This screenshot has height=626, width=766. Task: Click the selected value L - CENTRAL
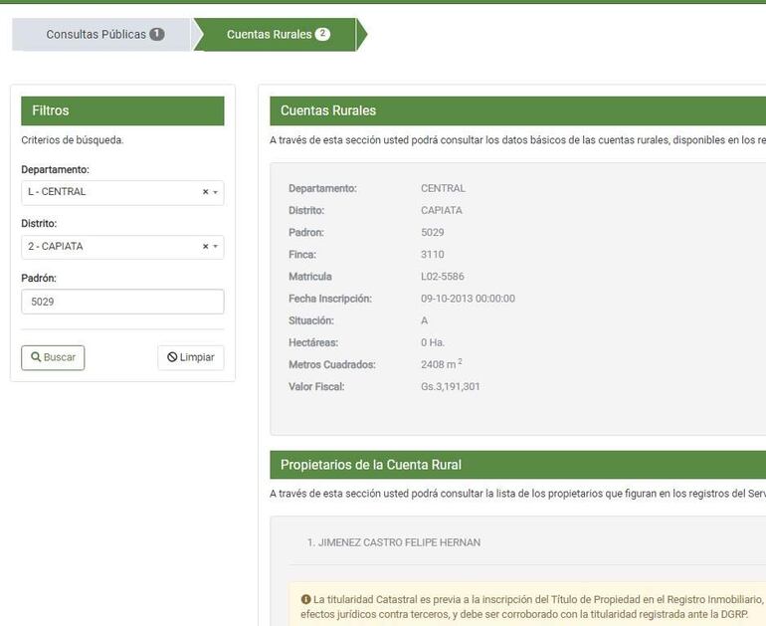(58, 192)
